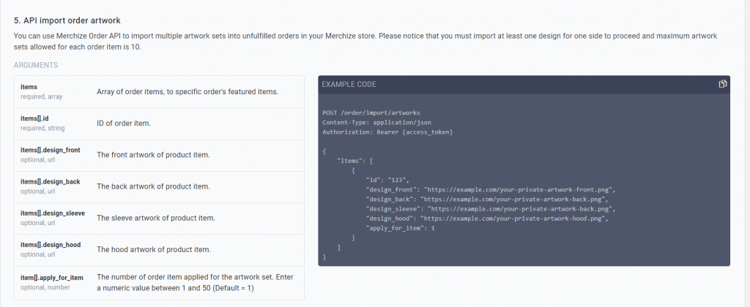Click the 'ID of order item.' description
This screenshot has height=307, width=750.
(124, 124)
